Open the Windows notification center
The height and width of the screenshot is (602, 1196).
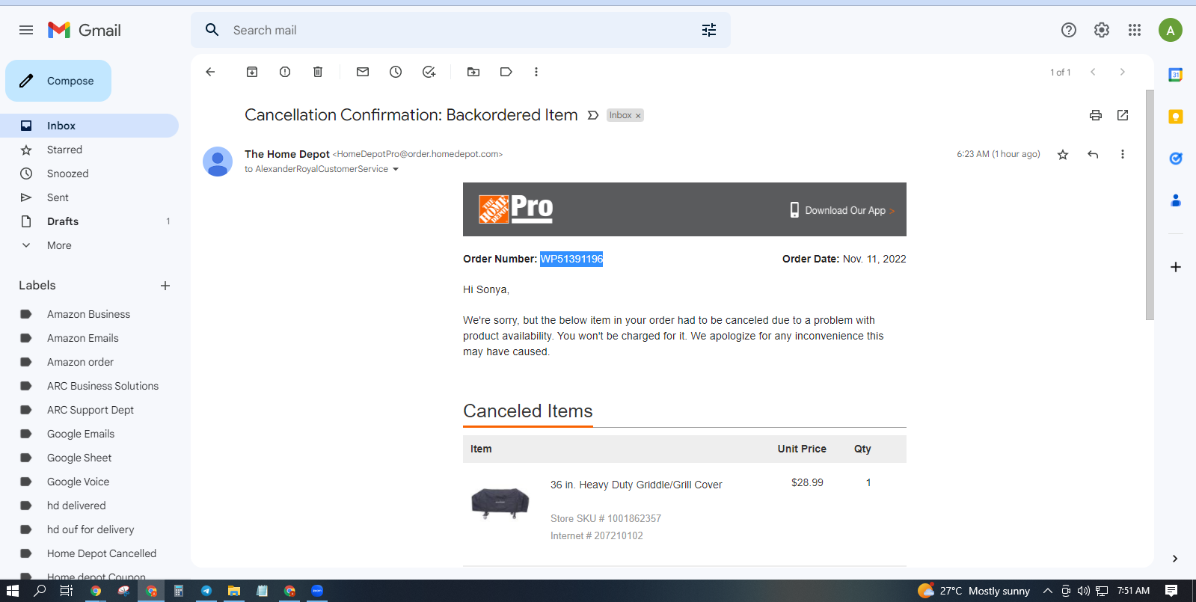tap(1171, 591)
